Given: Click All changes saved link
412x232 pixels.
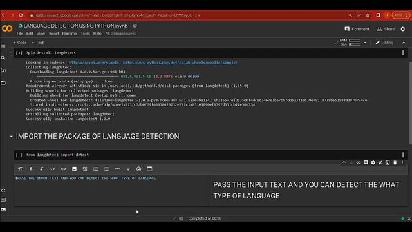Looking at the screenshot, I should click(121, 34).
